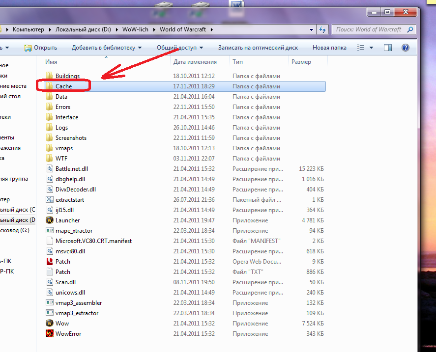Click the Logs folder icon
Image resolution: width=436 pixels, height=352 pixels.
pyautogui.click(x=49, y=127)
